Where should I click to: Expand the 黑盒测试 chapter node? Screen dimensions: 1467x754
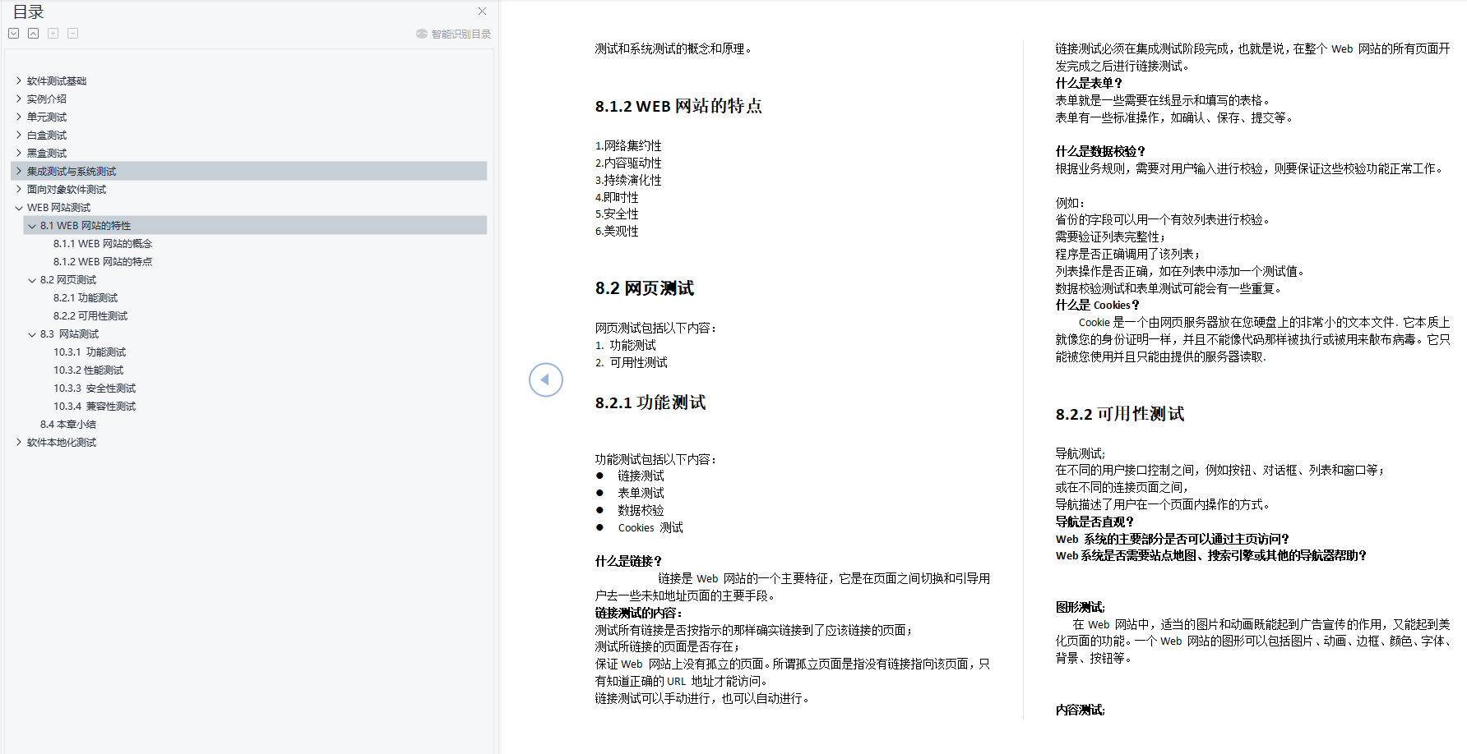pos(19,153)
